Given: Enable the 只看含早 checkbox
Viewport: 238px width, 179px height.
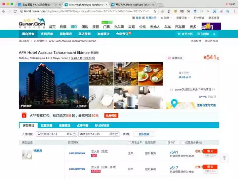Looking at the screenshot, I should tap(129, 143).
